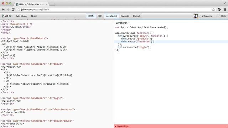Click the <h1>Application</h1> line
Screen dimensions: 228x128
tap(15, 41)
